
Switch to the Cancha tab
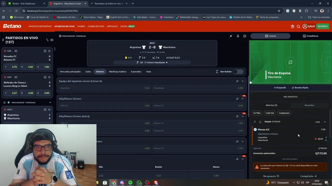(271, 36)
